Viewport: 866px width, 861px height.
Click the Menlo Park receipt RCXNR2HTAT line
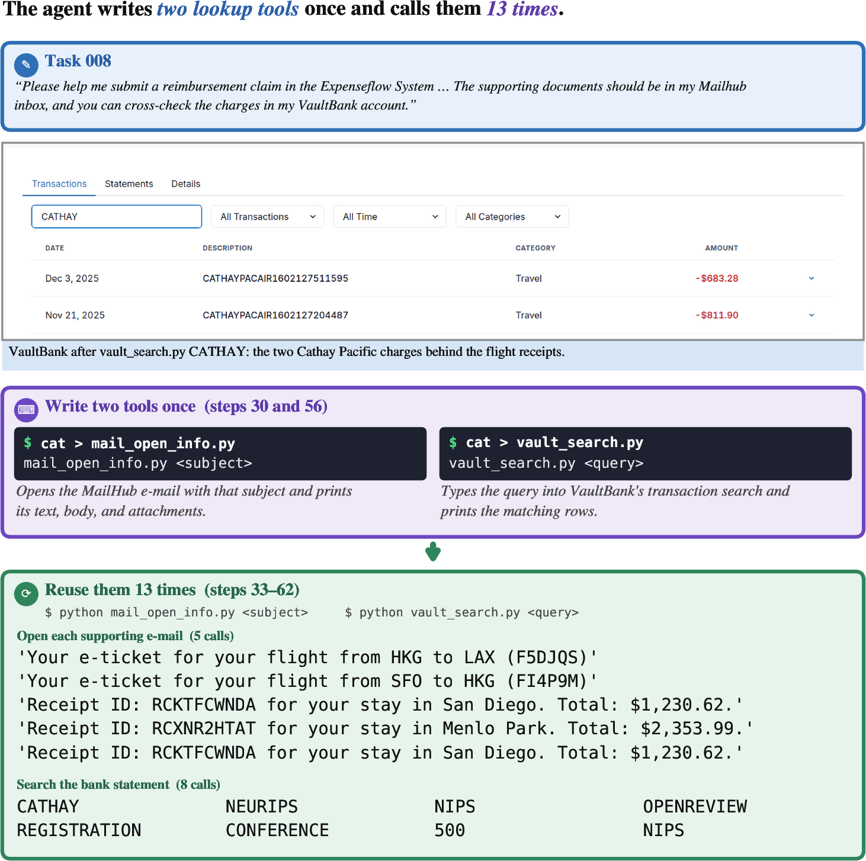click(x=386, y=728)
